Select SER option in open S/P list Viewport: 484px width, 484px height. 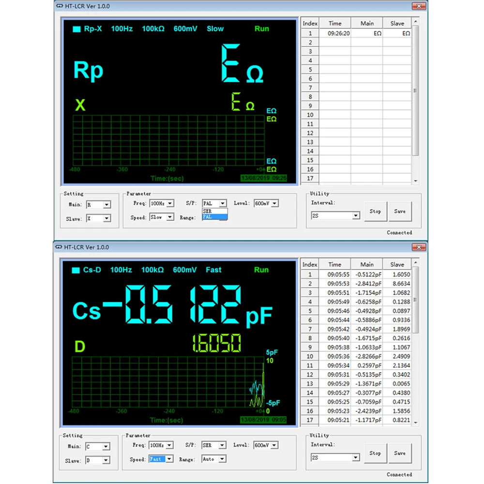pos(215,211)
